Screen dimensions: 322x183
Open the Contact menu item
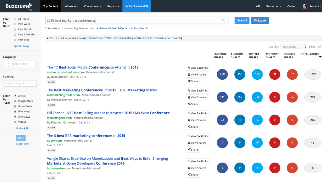[292, 6]
